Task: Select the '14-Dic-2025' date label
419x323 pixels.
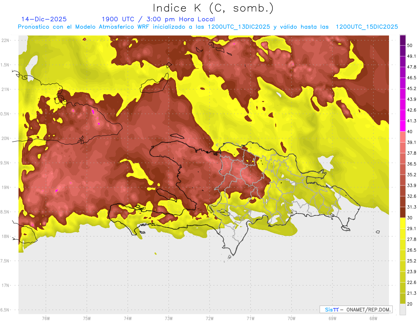Action: tap(44, 19)
